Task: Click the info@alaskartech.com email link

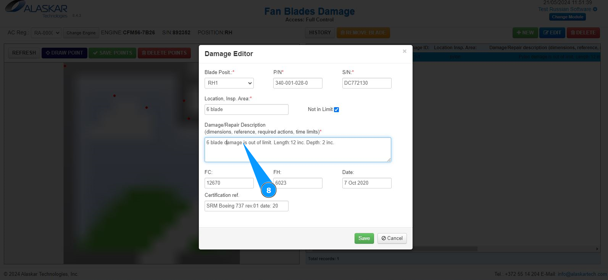Action: 582,274
